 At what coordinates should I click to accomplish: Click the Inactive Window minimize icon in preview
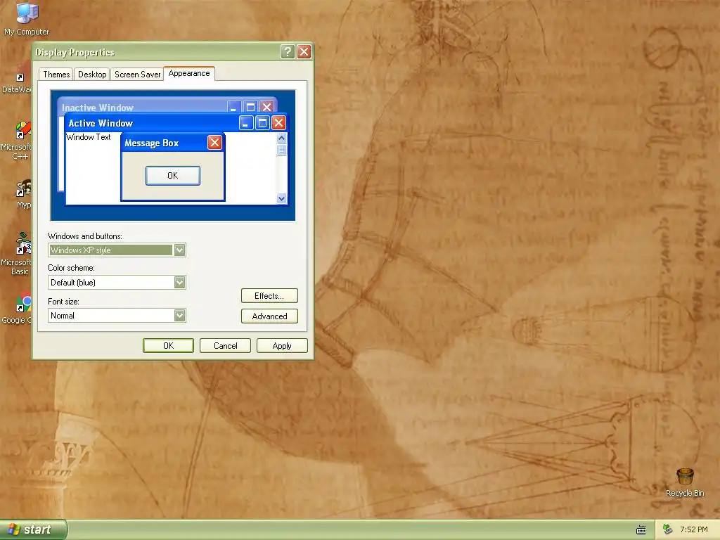(233, 107)
